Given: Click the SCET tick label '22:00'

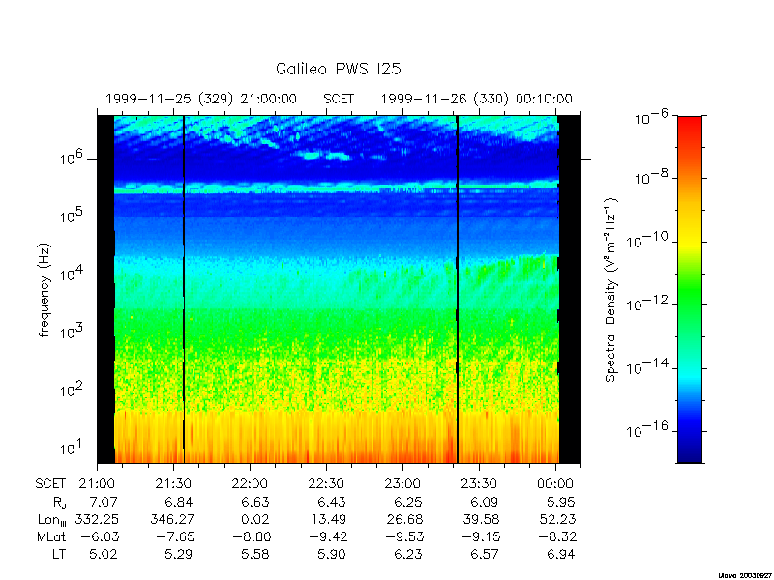Looking at the screenshot, I should click(x=250, y=484).
